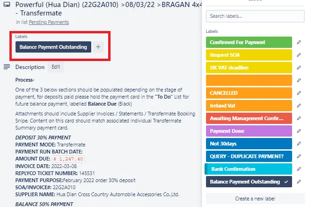Screen dimensions: 309x207
Task: Uncheck Balance Payment Outstanding label in list
Action: point(249,182)
